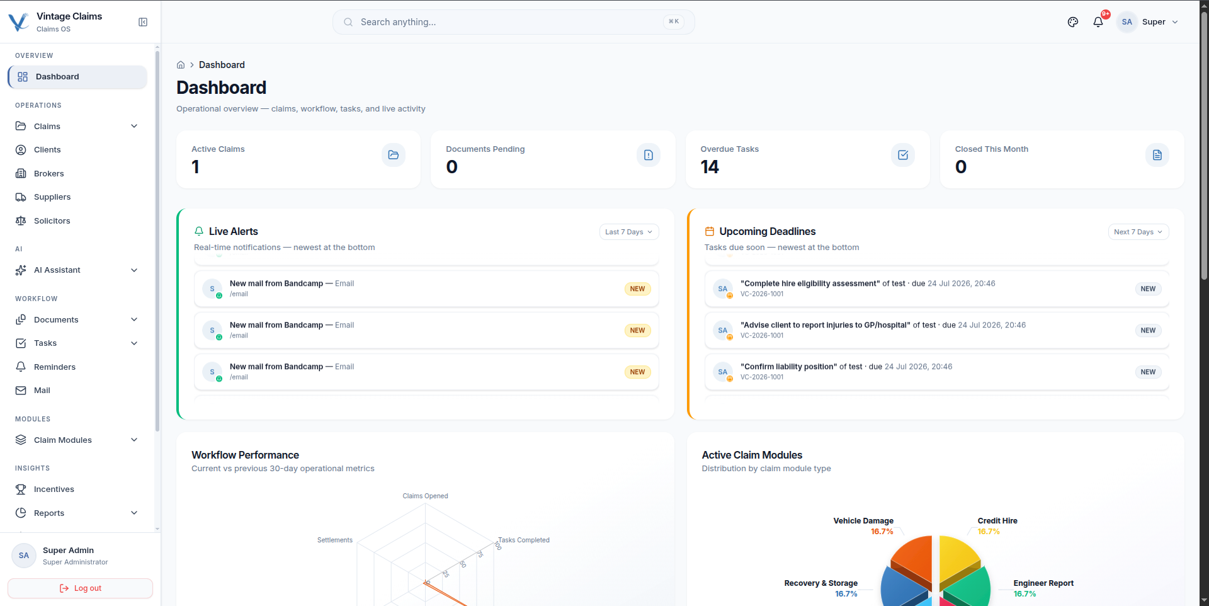Collapse the sidebar panel toggle
Screen dimensions: 1209x606
[143, 22]
